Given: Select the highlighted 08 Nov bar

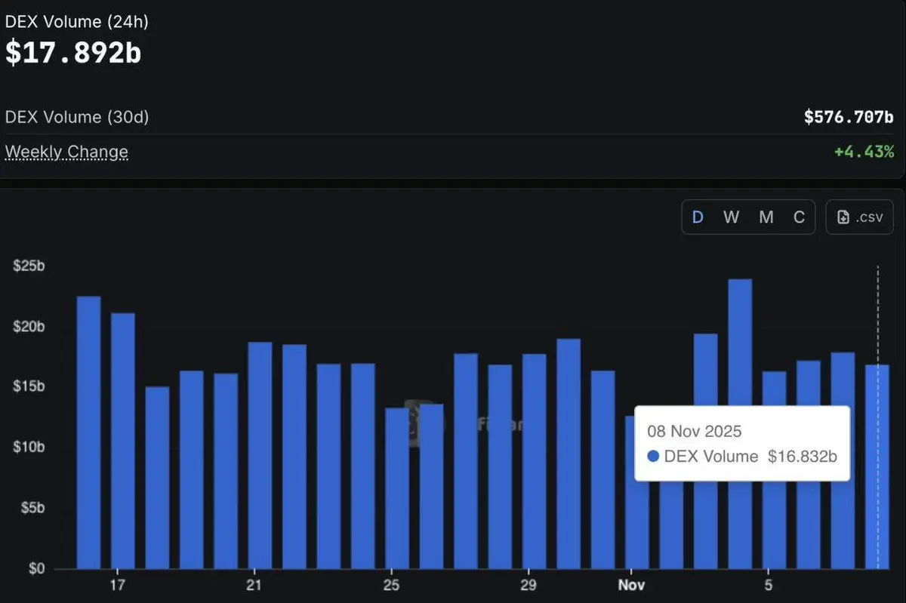Looking at the screenshot, I should point(877,466).
